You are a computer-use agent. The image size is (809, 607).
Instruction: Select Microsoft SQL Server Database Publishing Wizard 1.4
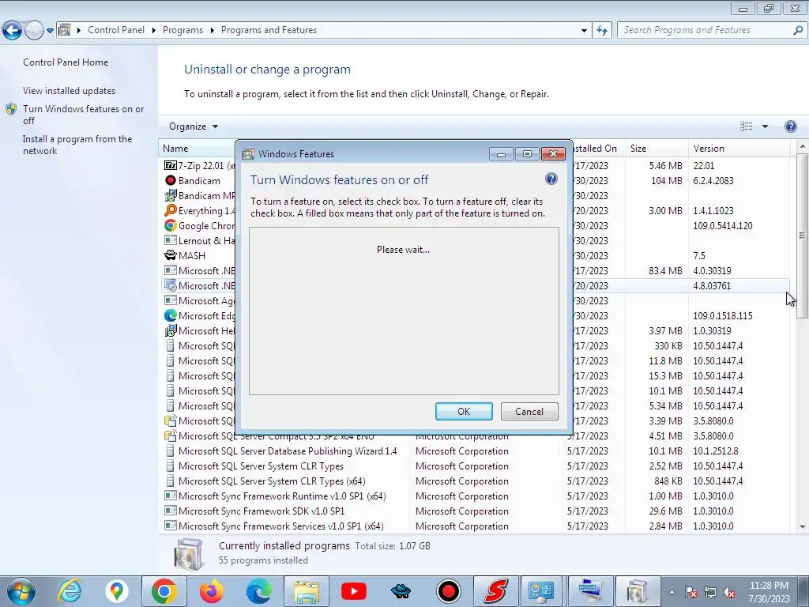[x=288, y=451]
